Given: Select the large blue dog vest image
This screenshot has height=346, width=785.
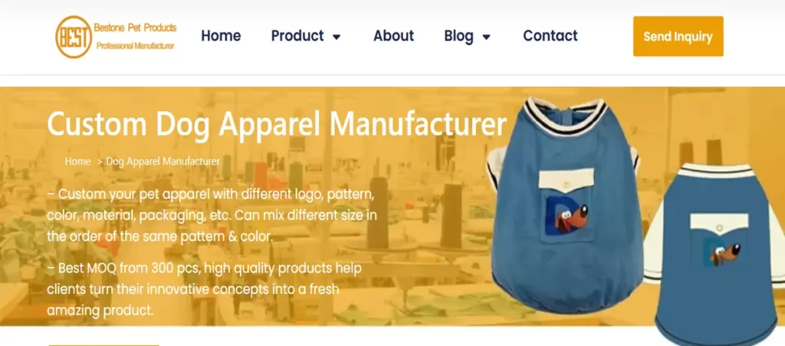Looking at the screenshot, I should point(563,206).
